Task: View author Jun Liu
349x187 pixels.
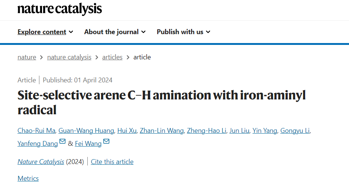Action: click(239, 131)
